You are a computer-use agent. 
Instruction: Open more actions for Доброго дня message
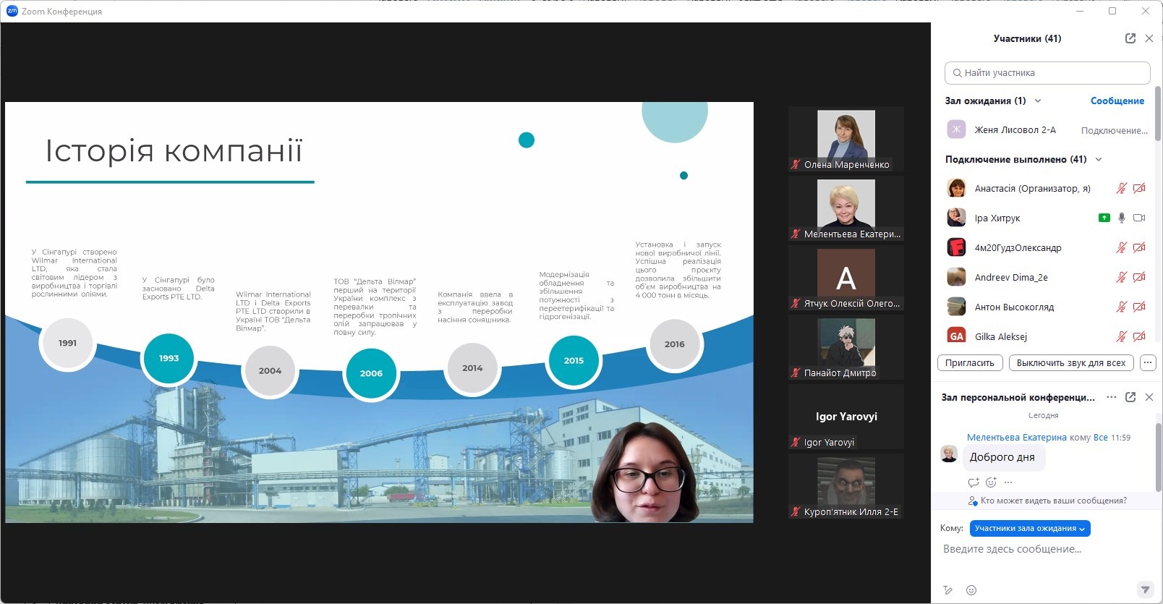tap(1008, 482)
